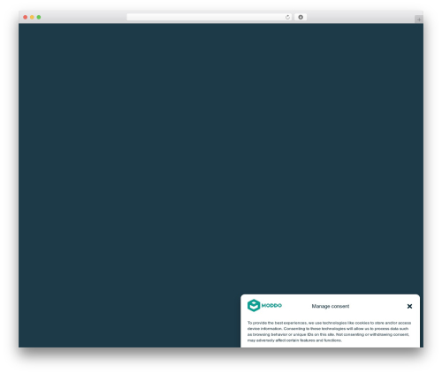Click the cookie consent description paragraph
Viewport: 442px width, 374px height.
(329, 332)
